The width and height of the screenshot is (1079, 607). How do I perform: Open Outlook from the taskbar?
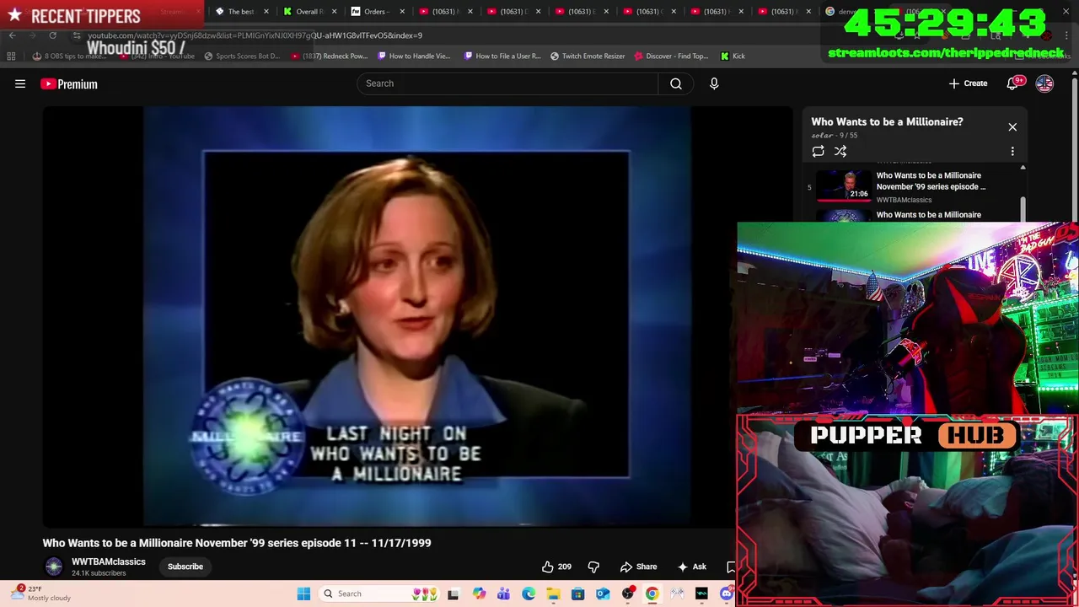click(603, 594)
